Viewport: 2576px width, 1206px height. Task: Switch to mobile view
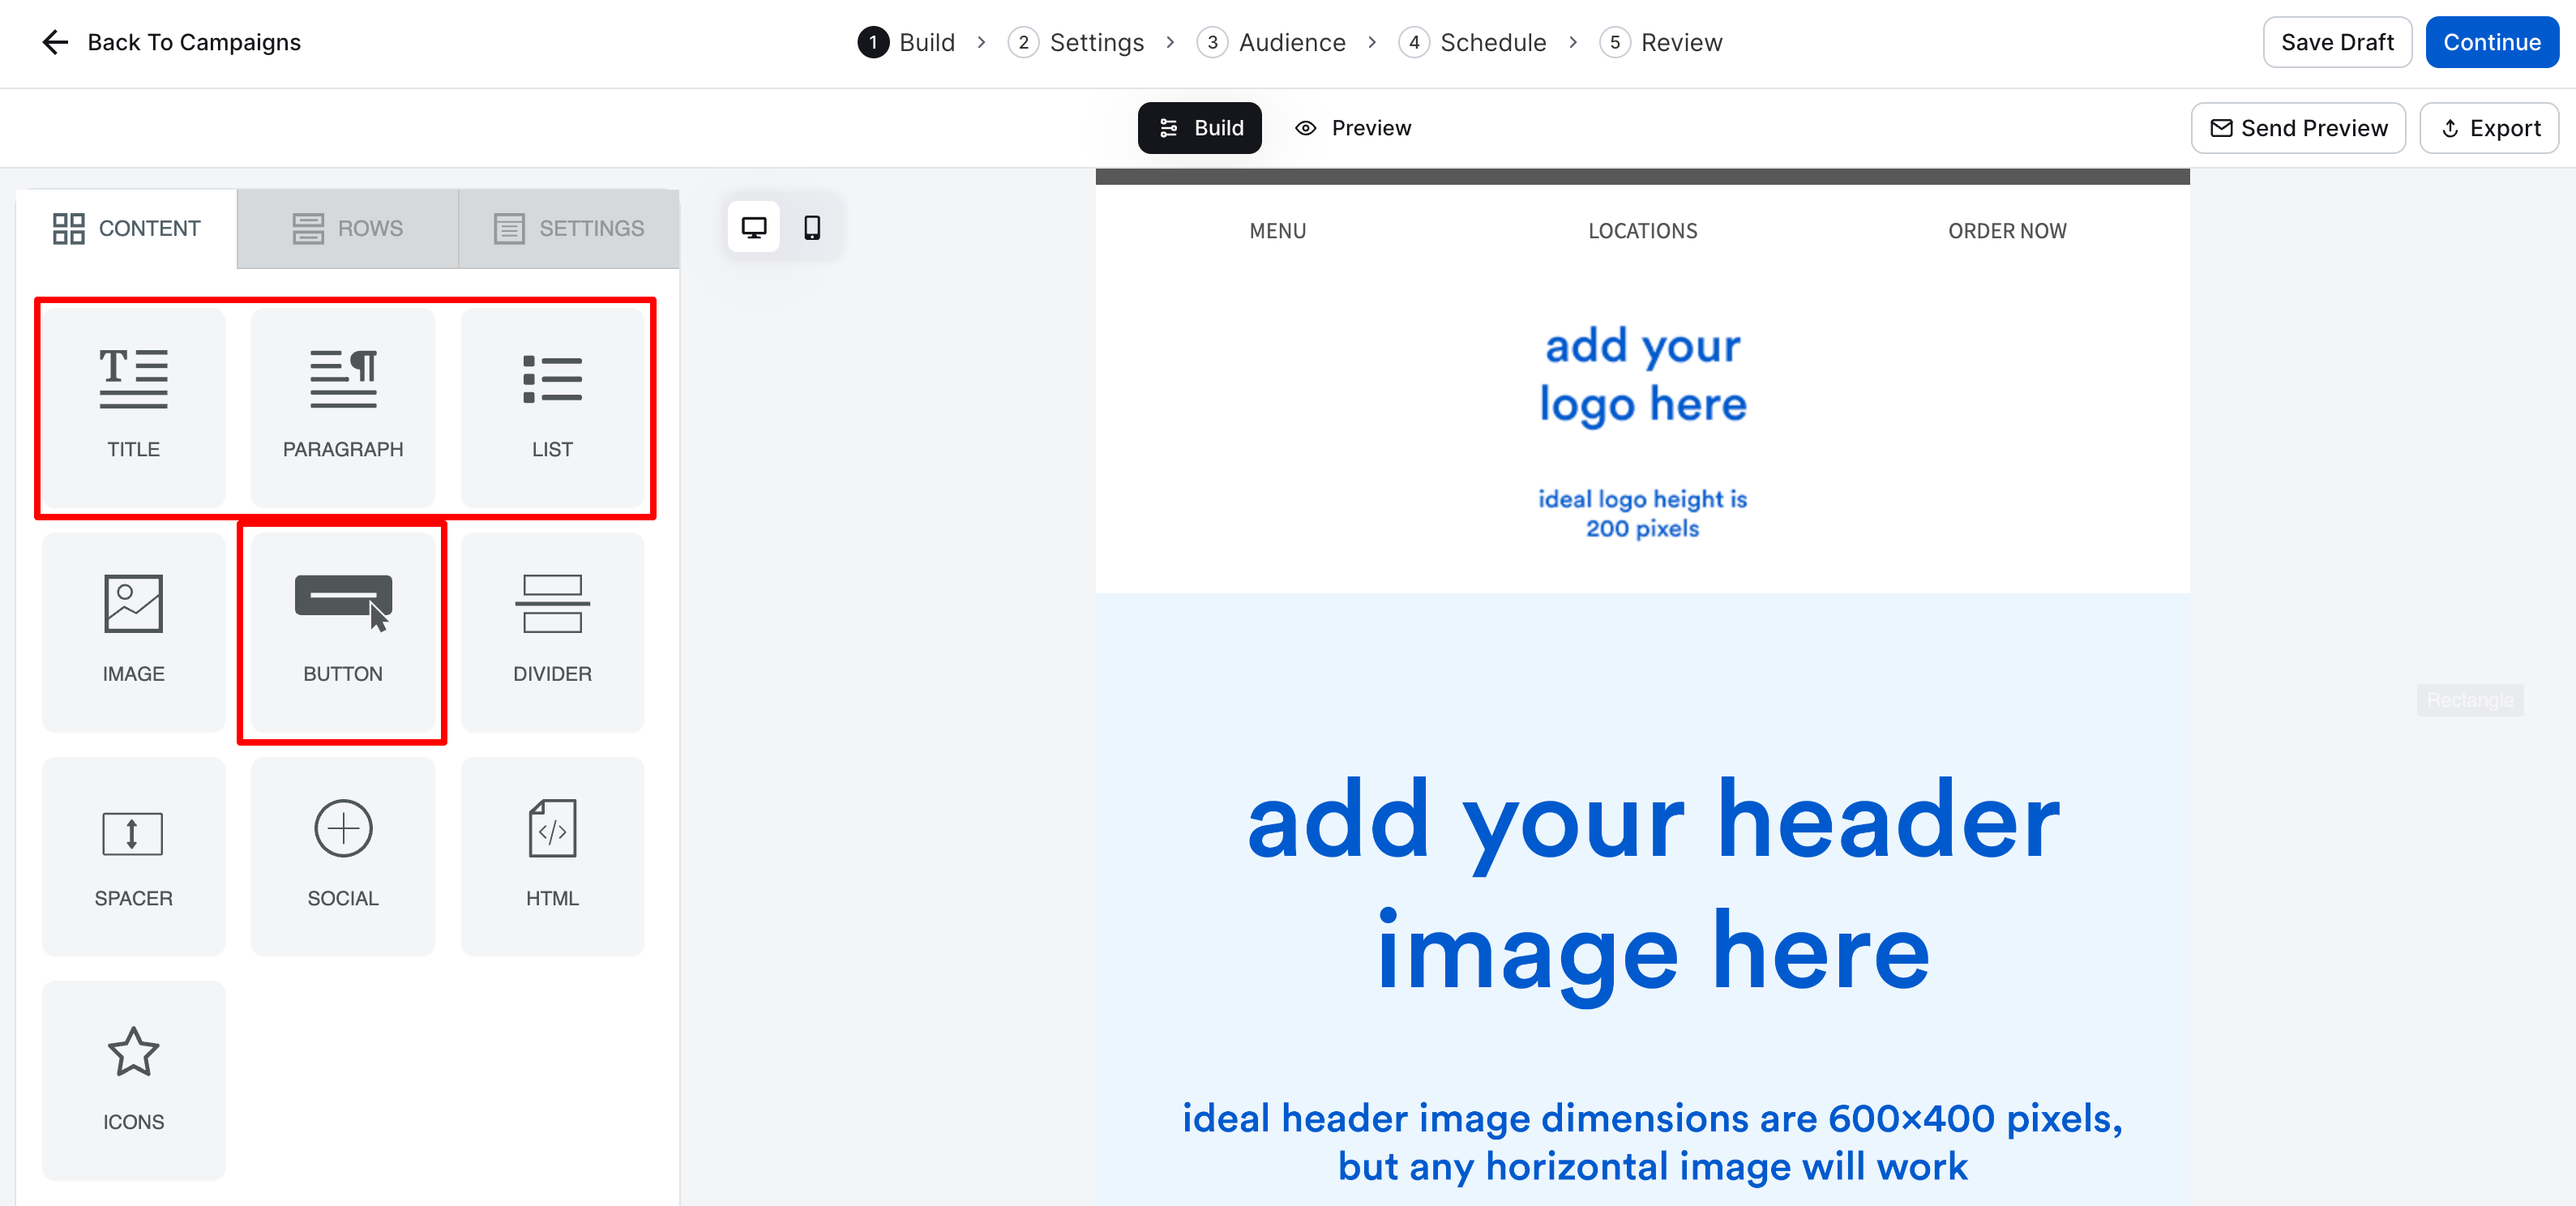coord(812,228)
